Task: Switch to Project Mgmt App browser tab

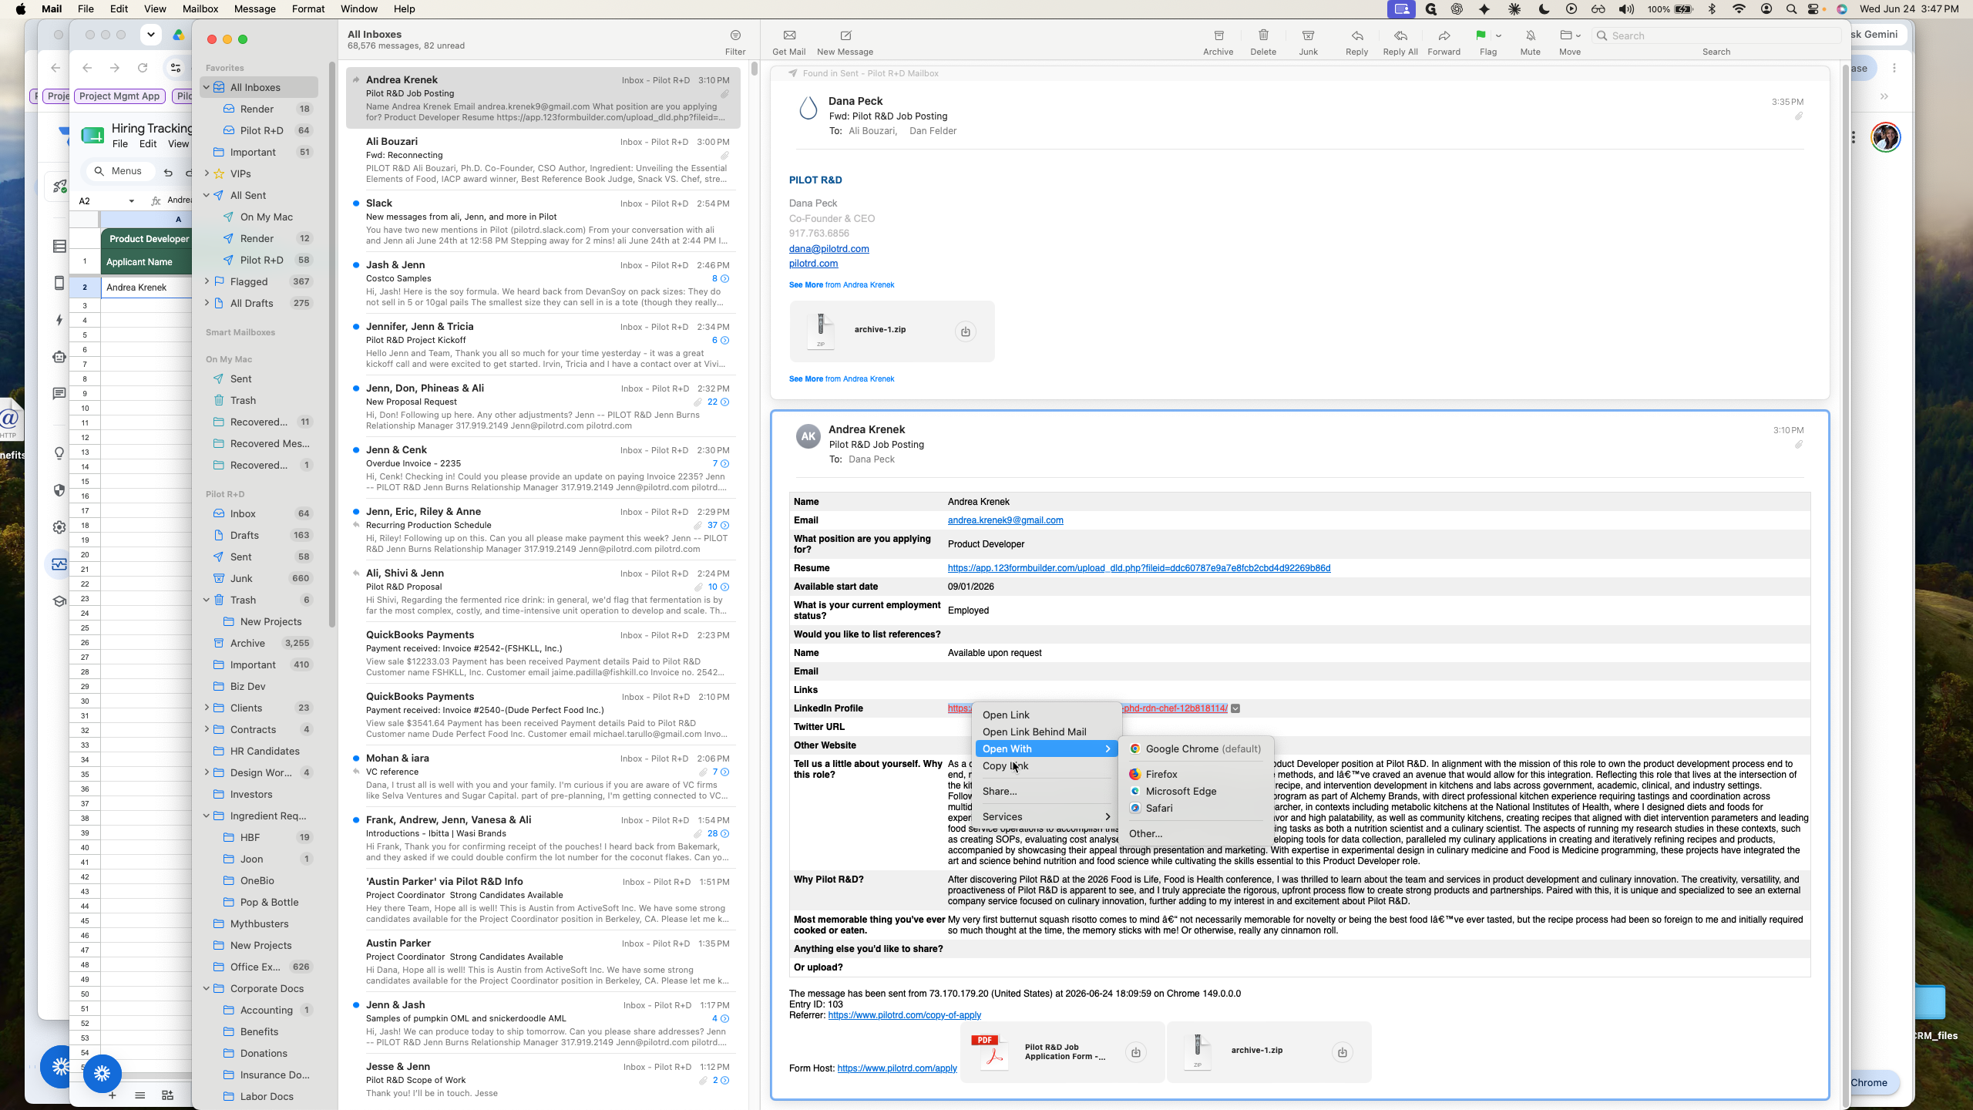Action: (x=119, y=96)
